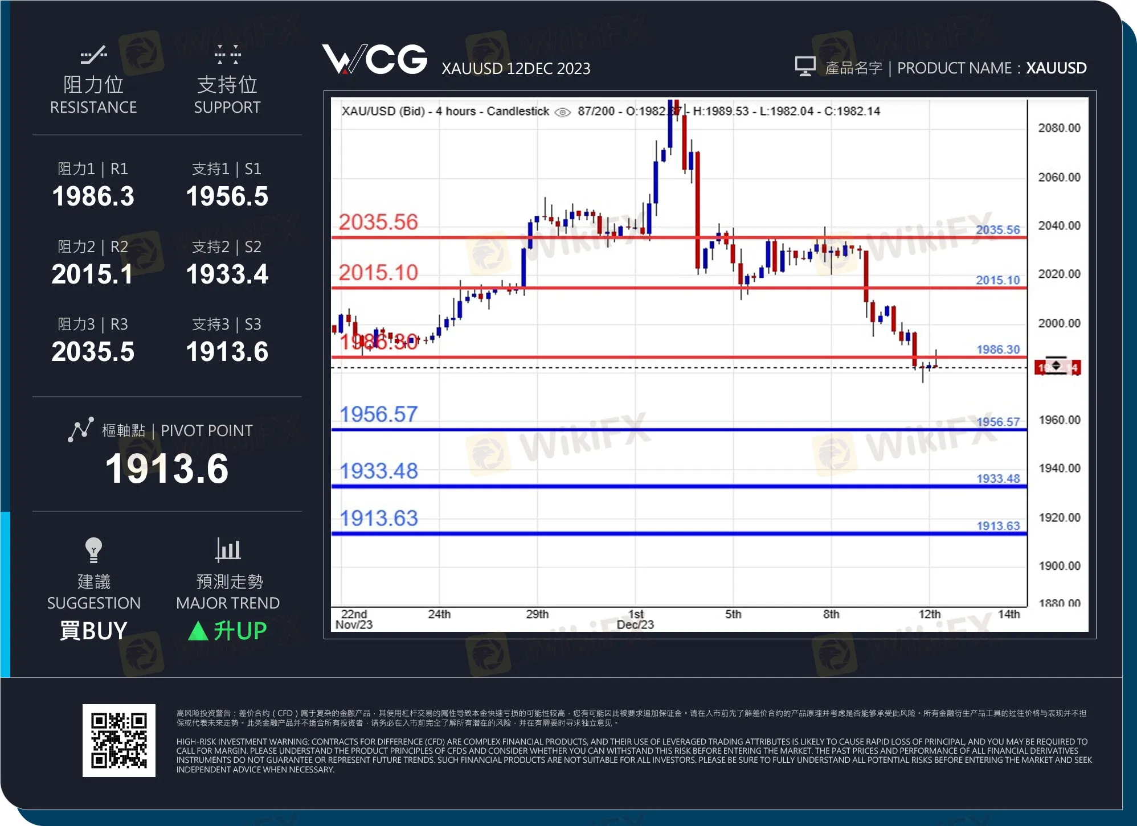Select the R1 value 1986.3
Viewport: 1137px width, 826px height.
(x=93, y=196)
